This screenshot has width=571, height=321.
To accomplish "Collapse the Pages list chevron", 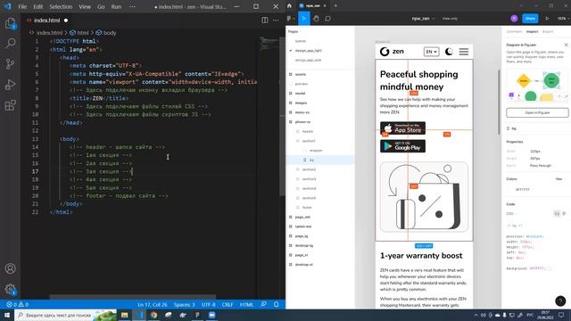I will tap(300, 32).
